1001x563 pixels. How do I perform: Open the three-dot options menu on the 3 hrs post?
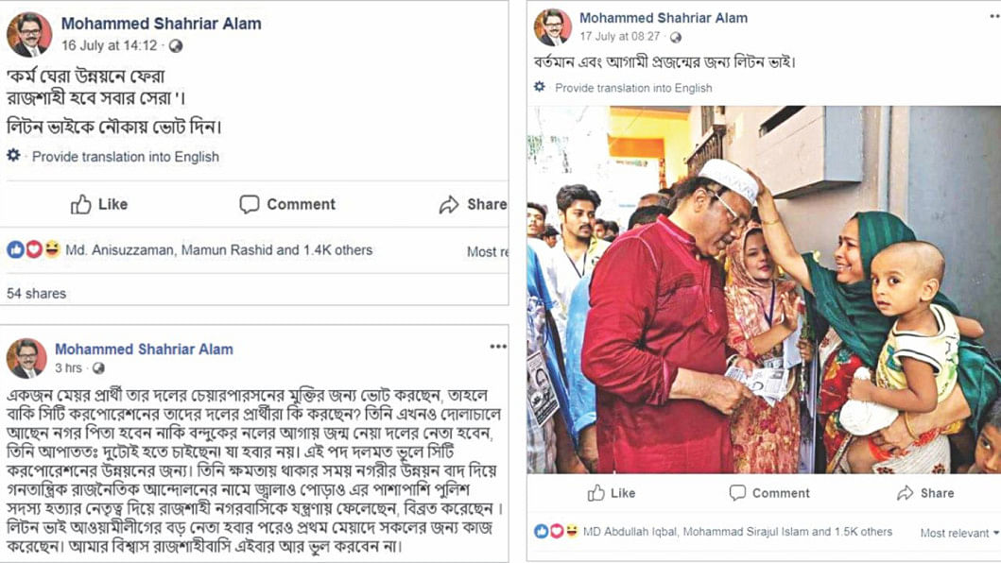(x=498, y=347)
